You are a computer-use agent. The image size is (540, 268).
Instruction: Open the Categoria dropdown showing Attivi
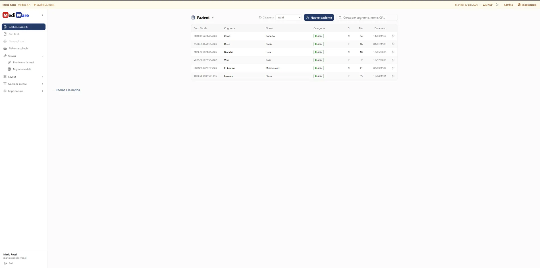pyautogui.click(x=288, y=18)
